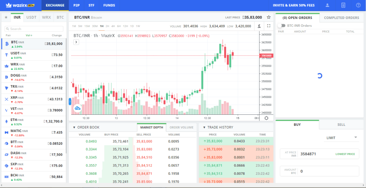
Task: Click the cloud chart logo icon
Action: tap(77, 108)
